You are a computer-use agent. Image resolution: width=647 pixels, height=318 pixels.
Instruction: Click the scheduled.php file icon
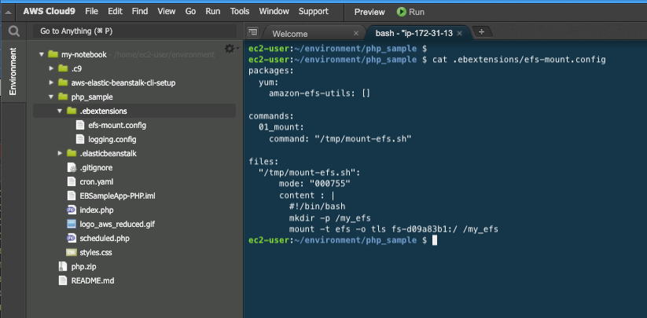[x=72, y=238]
